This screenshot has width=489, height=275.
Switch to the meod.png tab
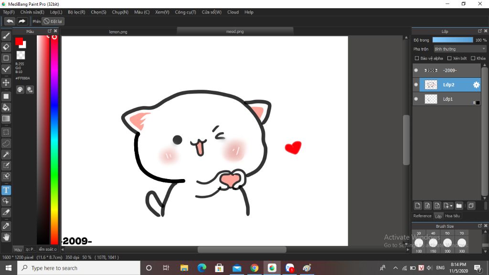235,31
